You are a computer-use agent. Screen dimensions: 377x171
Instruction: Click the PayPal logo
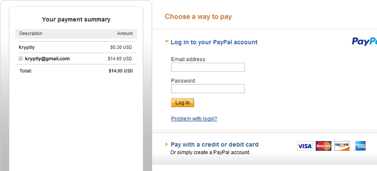[x=364, y=42]
